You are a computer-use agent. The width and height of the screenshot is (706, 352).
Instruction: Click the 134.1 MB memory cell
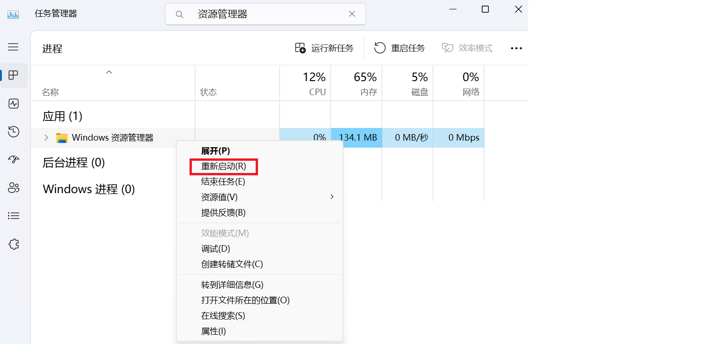click(x=357, y=138)
